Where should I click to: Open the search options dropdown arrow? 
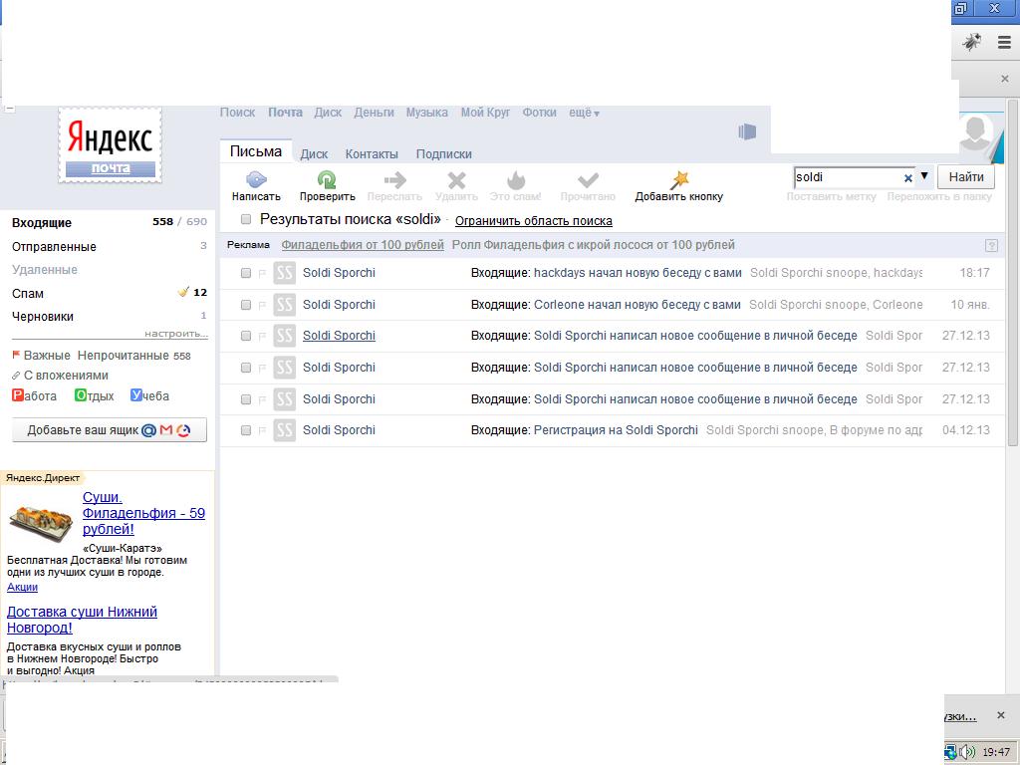[924, 176]
